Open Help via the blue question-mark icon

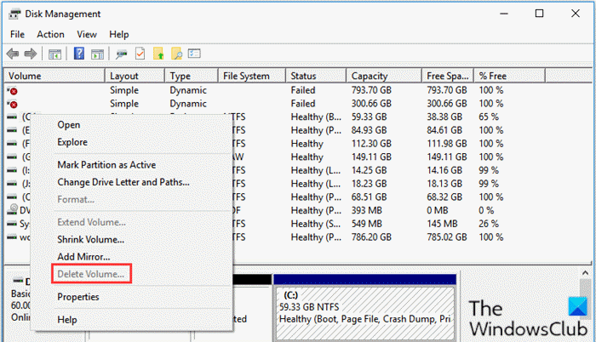click(x=79, y=54)
